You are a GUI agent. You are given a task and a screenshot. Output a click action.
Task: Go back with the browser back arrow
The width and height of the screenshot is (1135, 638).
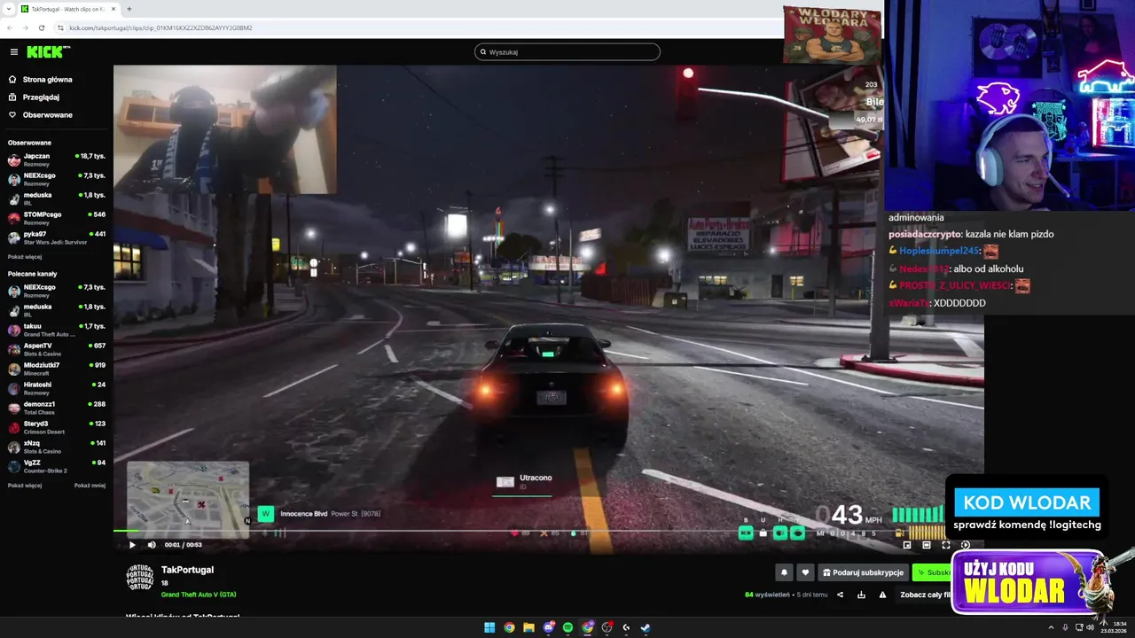tap(11, 27)
